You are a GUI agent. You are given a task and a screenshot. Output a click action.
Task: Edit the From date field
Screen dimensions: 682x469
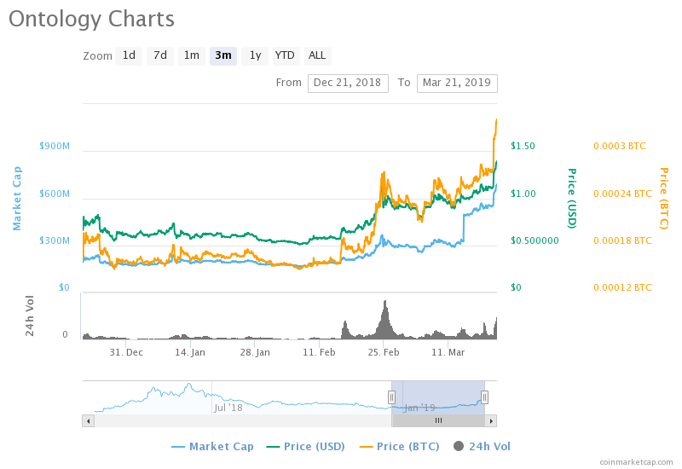(348, 83)
